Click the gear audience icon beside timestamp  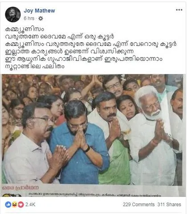click(41, 18)
